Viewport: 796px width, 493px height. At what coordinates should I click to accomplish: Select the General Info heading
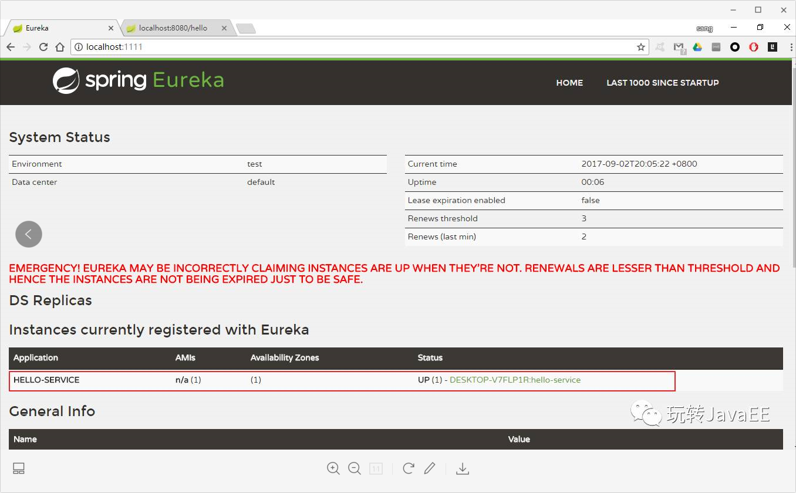tap(52, 411)
